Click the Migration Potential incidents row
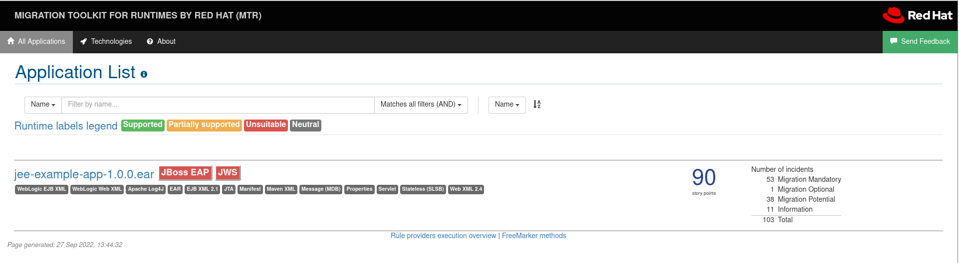Image resolution: width=959 pixels, height=263 pixels. [796, 199]
